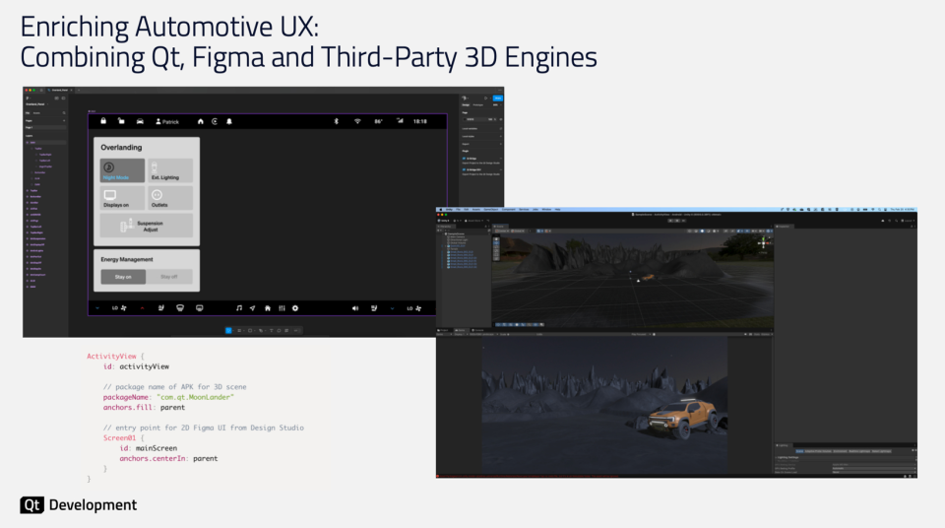Viewport: 945px width, 528px height.
Task: Click the 86° temperature readout
Action: click(x=378, y=122)
